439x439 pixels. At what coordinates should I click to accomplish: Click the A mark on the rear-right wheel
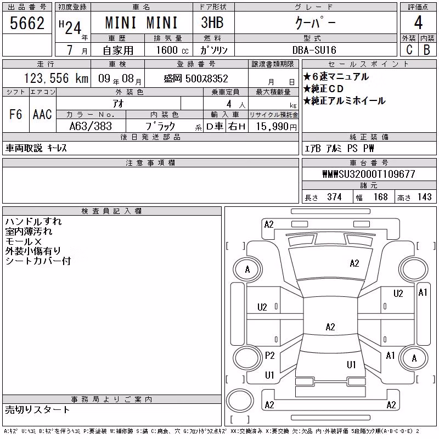click(x=414, y=358)
